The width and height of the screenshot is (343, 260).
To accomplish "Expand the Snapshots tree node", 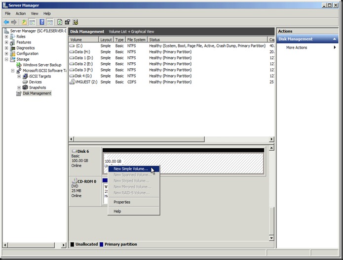I will pos(19,87).
